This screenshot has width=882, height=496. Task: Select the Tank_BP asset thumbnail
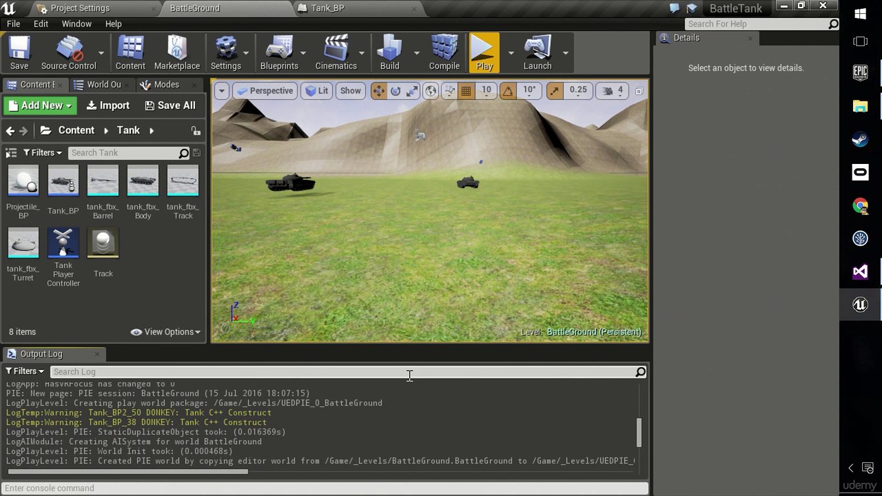[x=63, y=182]
